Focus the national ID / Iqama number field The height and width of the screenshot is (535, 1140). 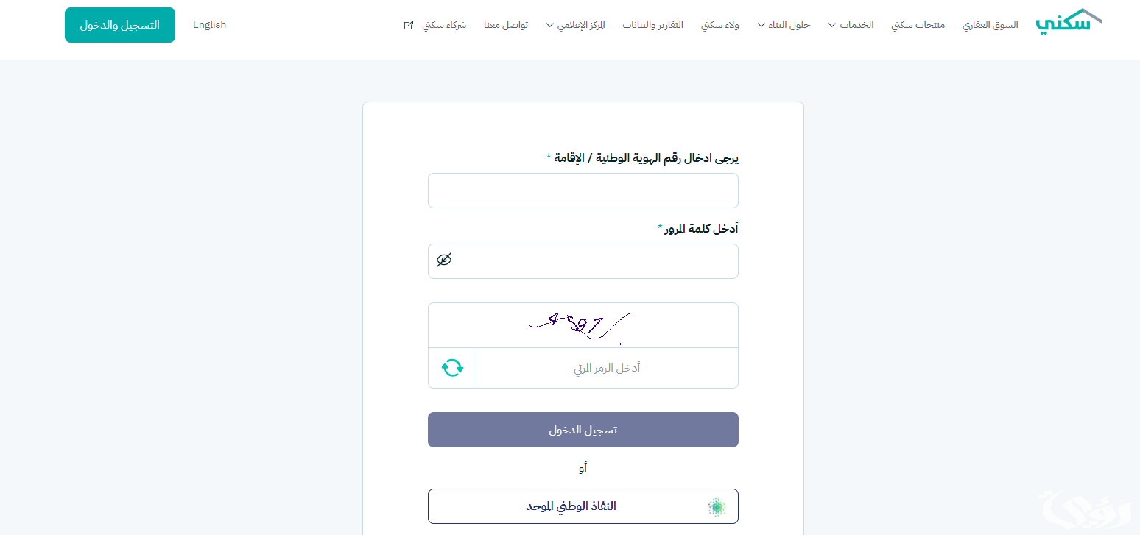583,191
